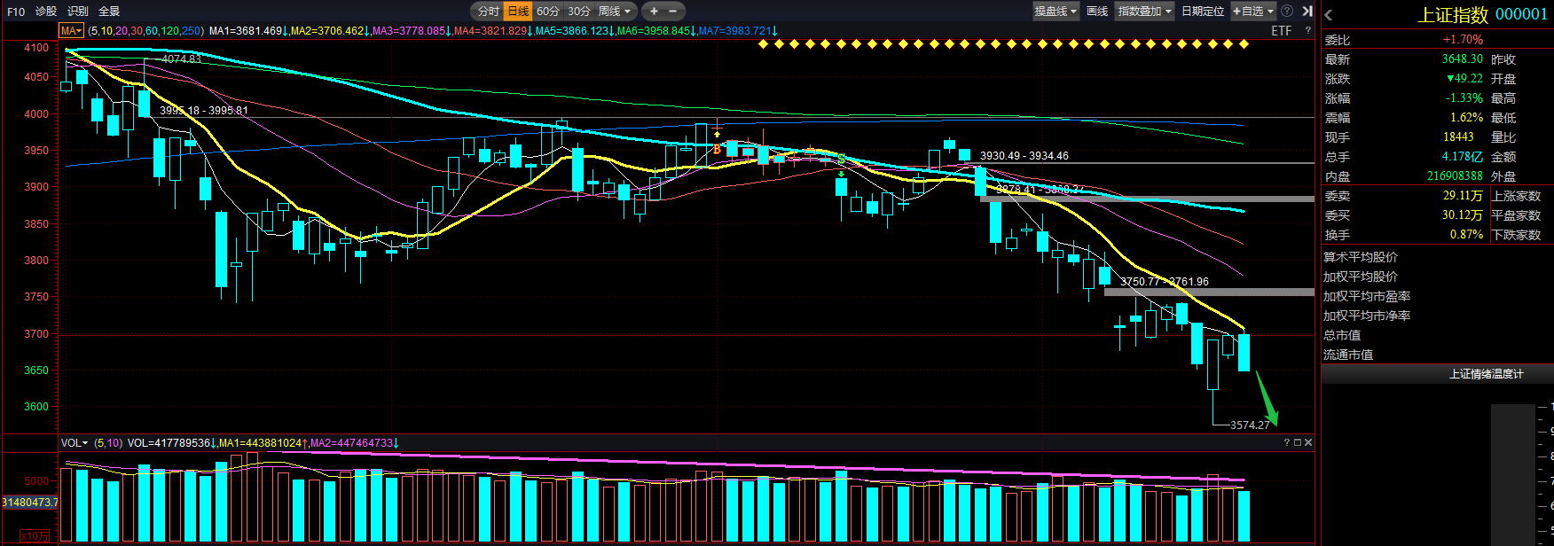Switch to the 分时 intraday tab
The image size is (1554, 546).
click(x=488, y=12)
